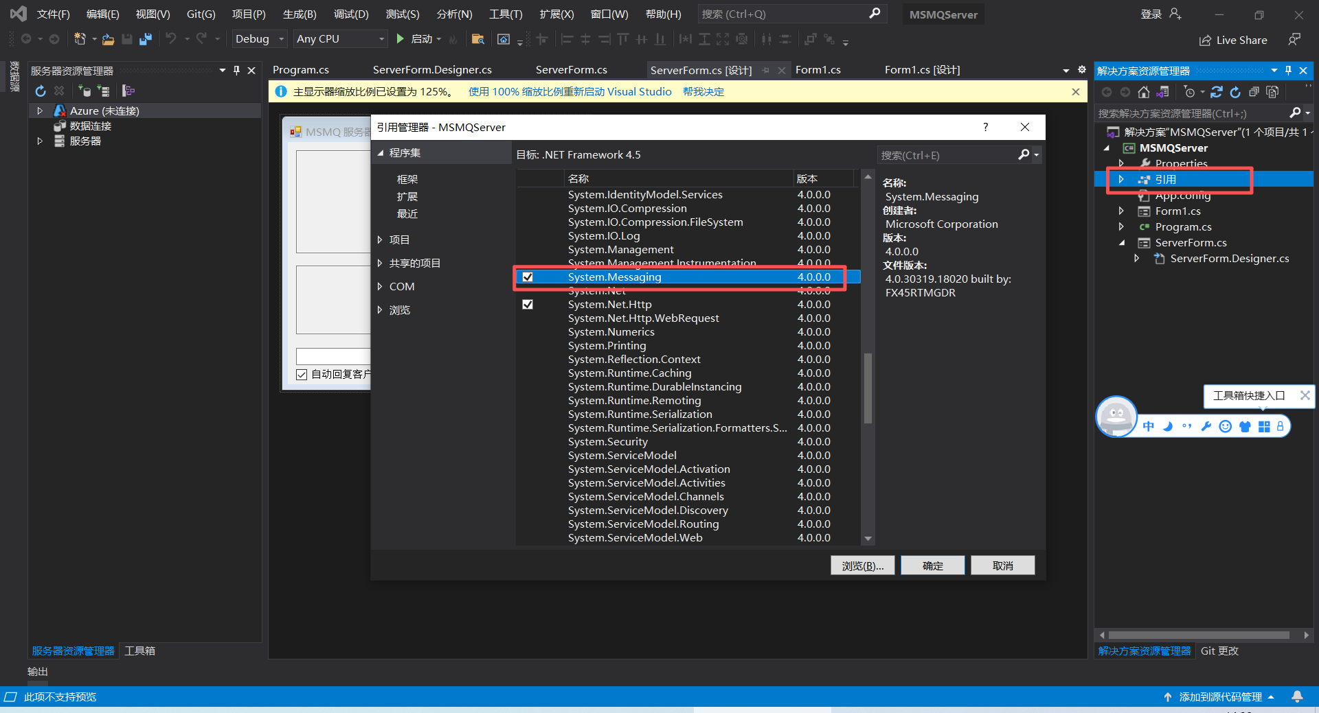Switch to the ServerForm.Designer.cs tab
The height and width of the screenshot is (713, 1319).
tap(432, 70)
